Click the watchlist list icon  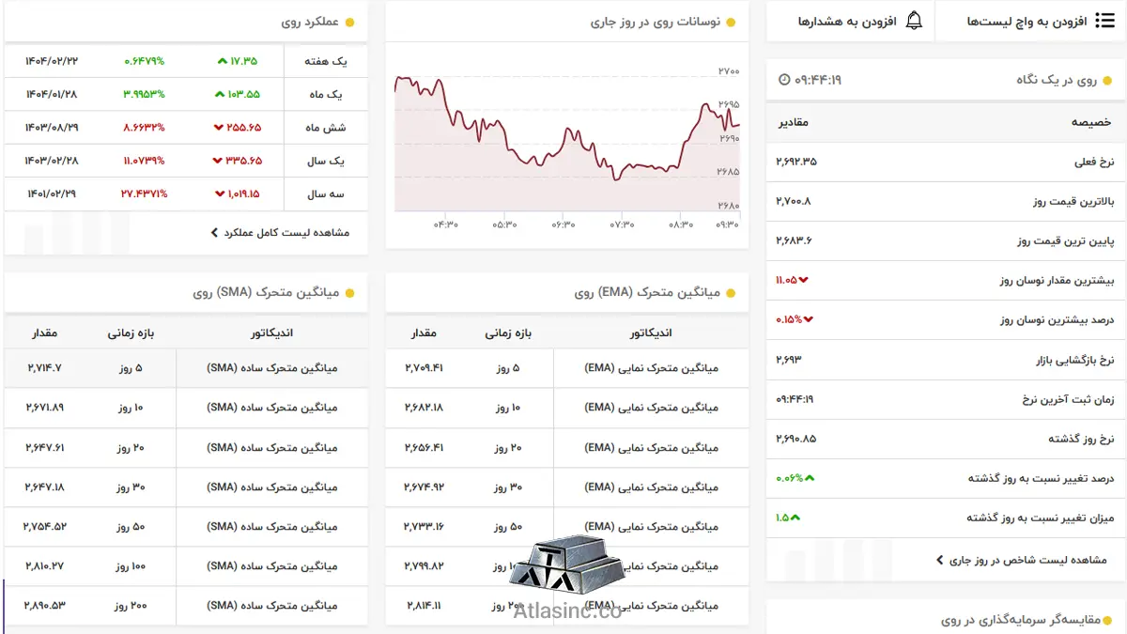(x=1105, y=21)
